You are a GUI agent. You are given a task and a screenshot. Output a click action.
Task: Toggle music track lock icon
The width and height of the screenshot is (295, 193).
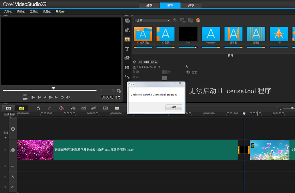(5, 187)
